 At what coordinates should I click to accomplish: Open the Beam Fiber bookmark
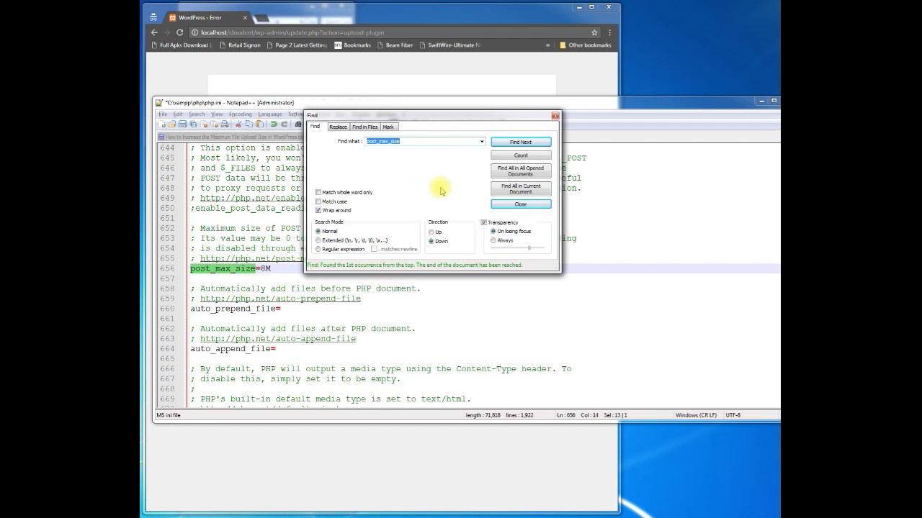coord(394,45)
